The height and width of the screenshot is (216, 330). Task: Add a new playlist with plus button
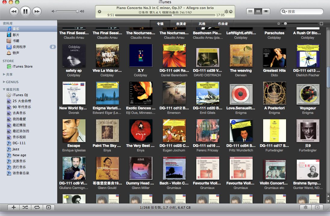tap(14, 207)
